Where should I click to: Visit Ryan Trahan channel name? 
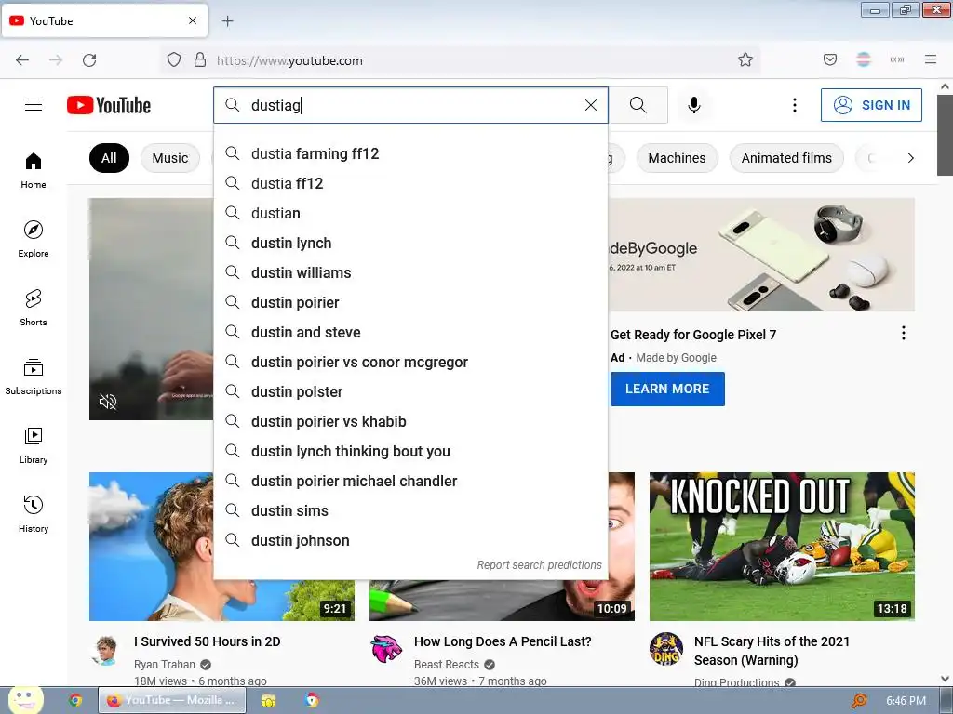click(x=165, y=664)
